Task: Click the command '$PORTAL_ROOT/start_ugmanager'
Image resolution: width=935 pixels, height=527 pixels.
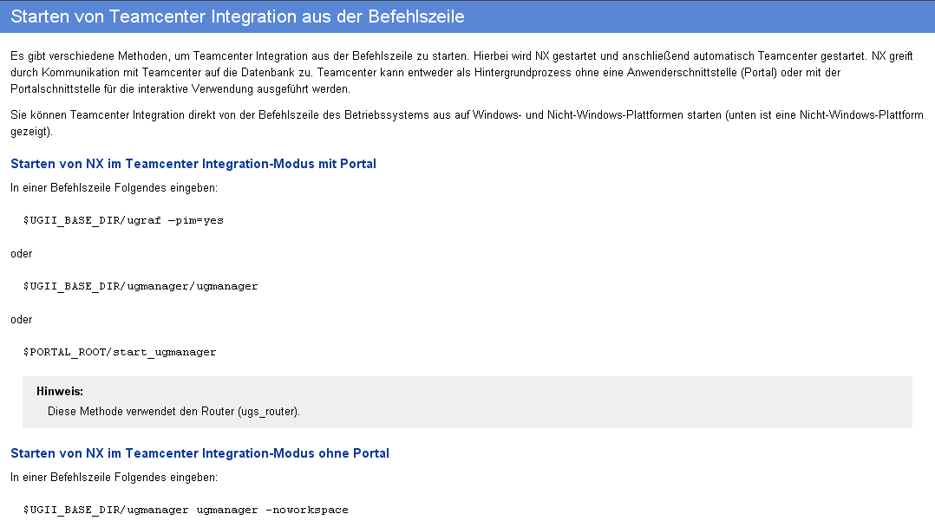Action: 120,352
